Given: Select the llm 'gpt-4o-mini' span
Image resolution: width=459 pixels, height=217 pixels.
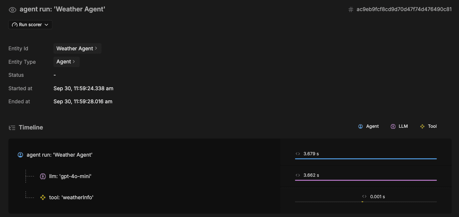Looking at the screenshot, I should (70, 176).
